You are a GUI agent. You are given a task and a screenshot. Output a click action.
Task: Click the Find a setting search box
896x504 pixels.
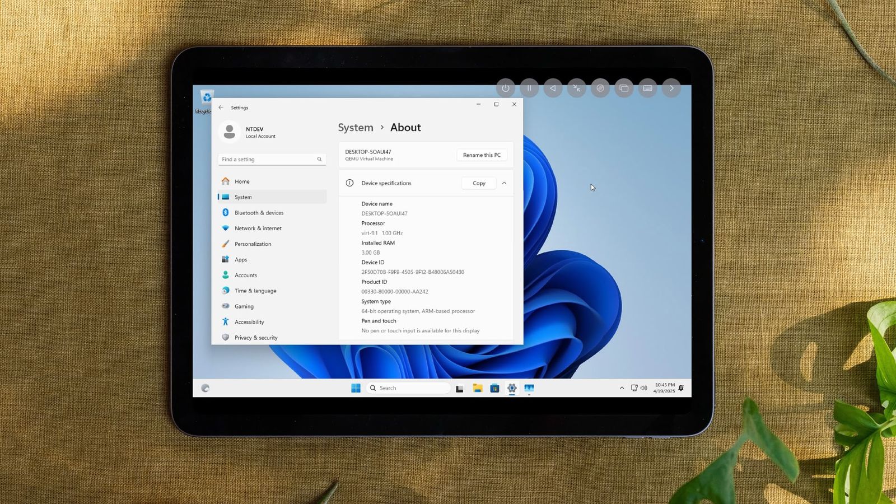[272, 159]
